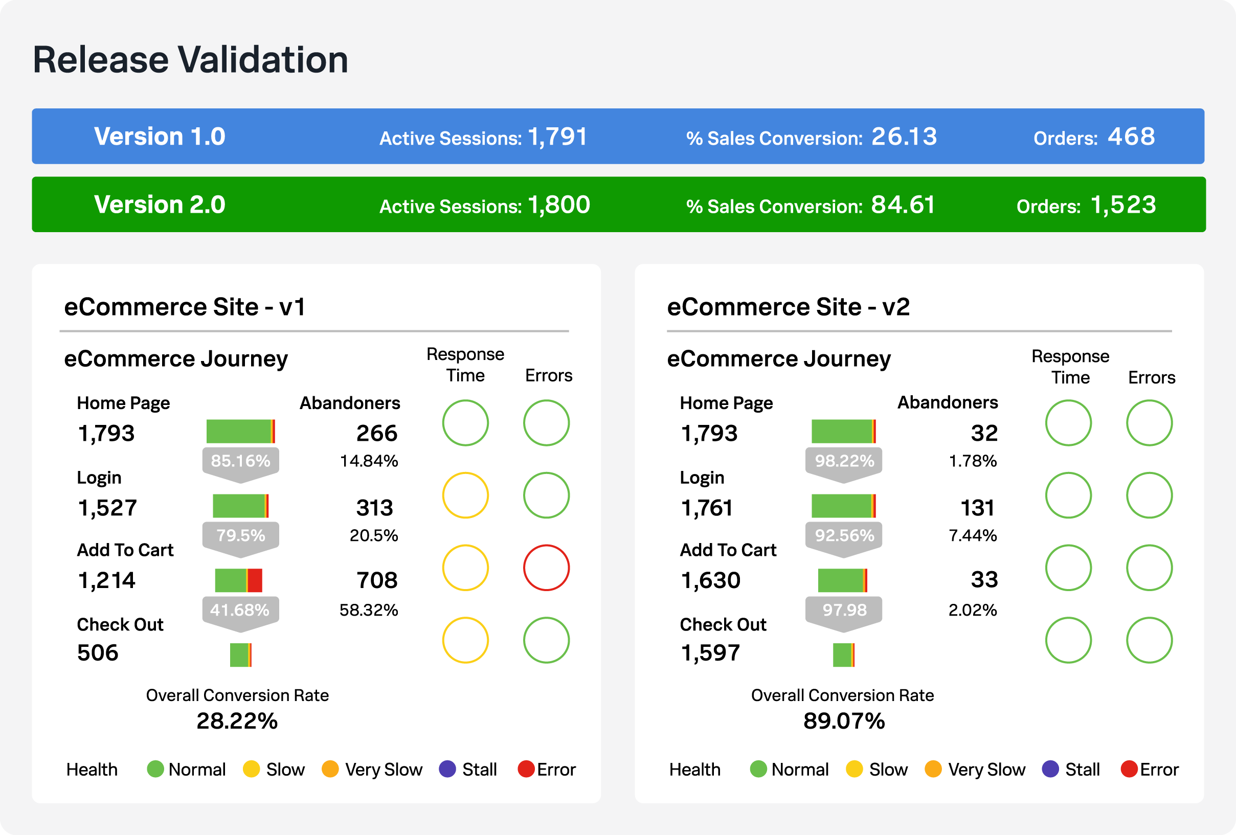The image size is (1236, 835).
Task: Click v1 Check Out yellow response circle
Action: click(465, 640)
